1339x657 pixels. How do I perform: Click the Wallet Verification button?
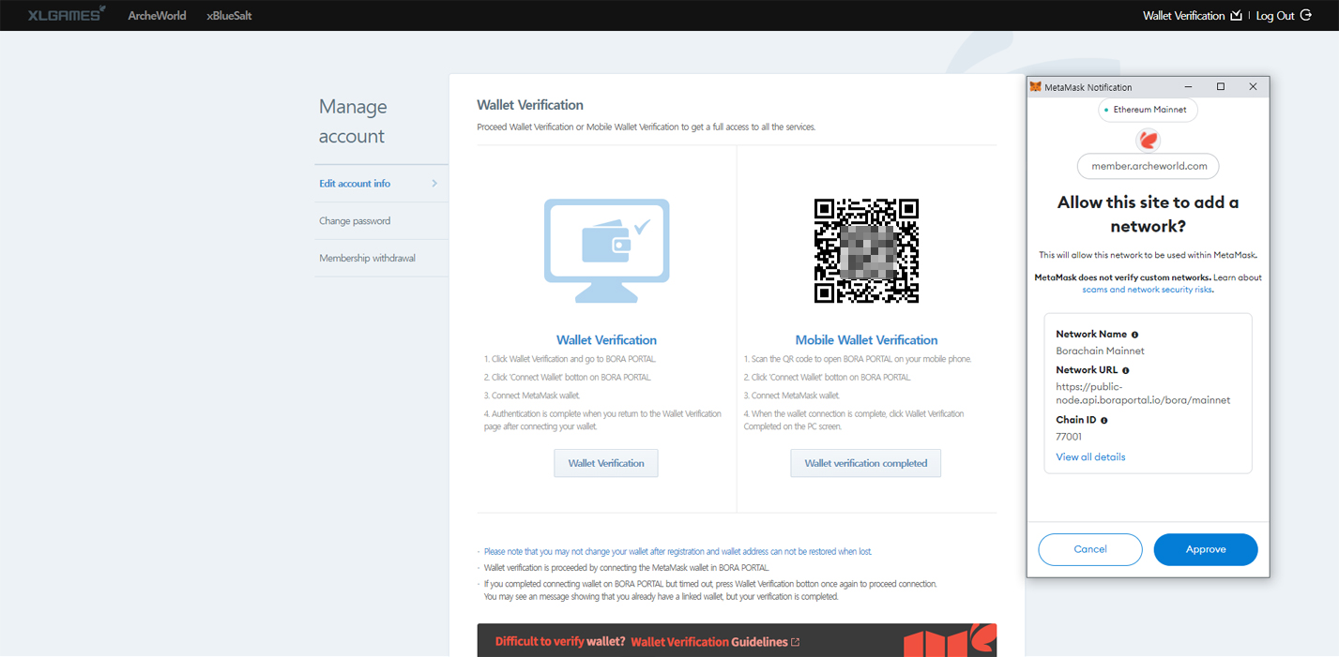606,463
